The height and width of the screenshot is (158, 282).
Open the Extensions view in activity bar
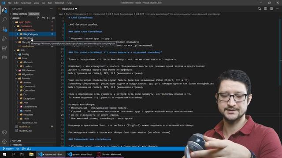pos(4,48)
